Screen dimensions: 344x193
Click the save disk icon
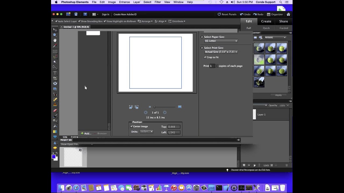click(x=76, y=14)
